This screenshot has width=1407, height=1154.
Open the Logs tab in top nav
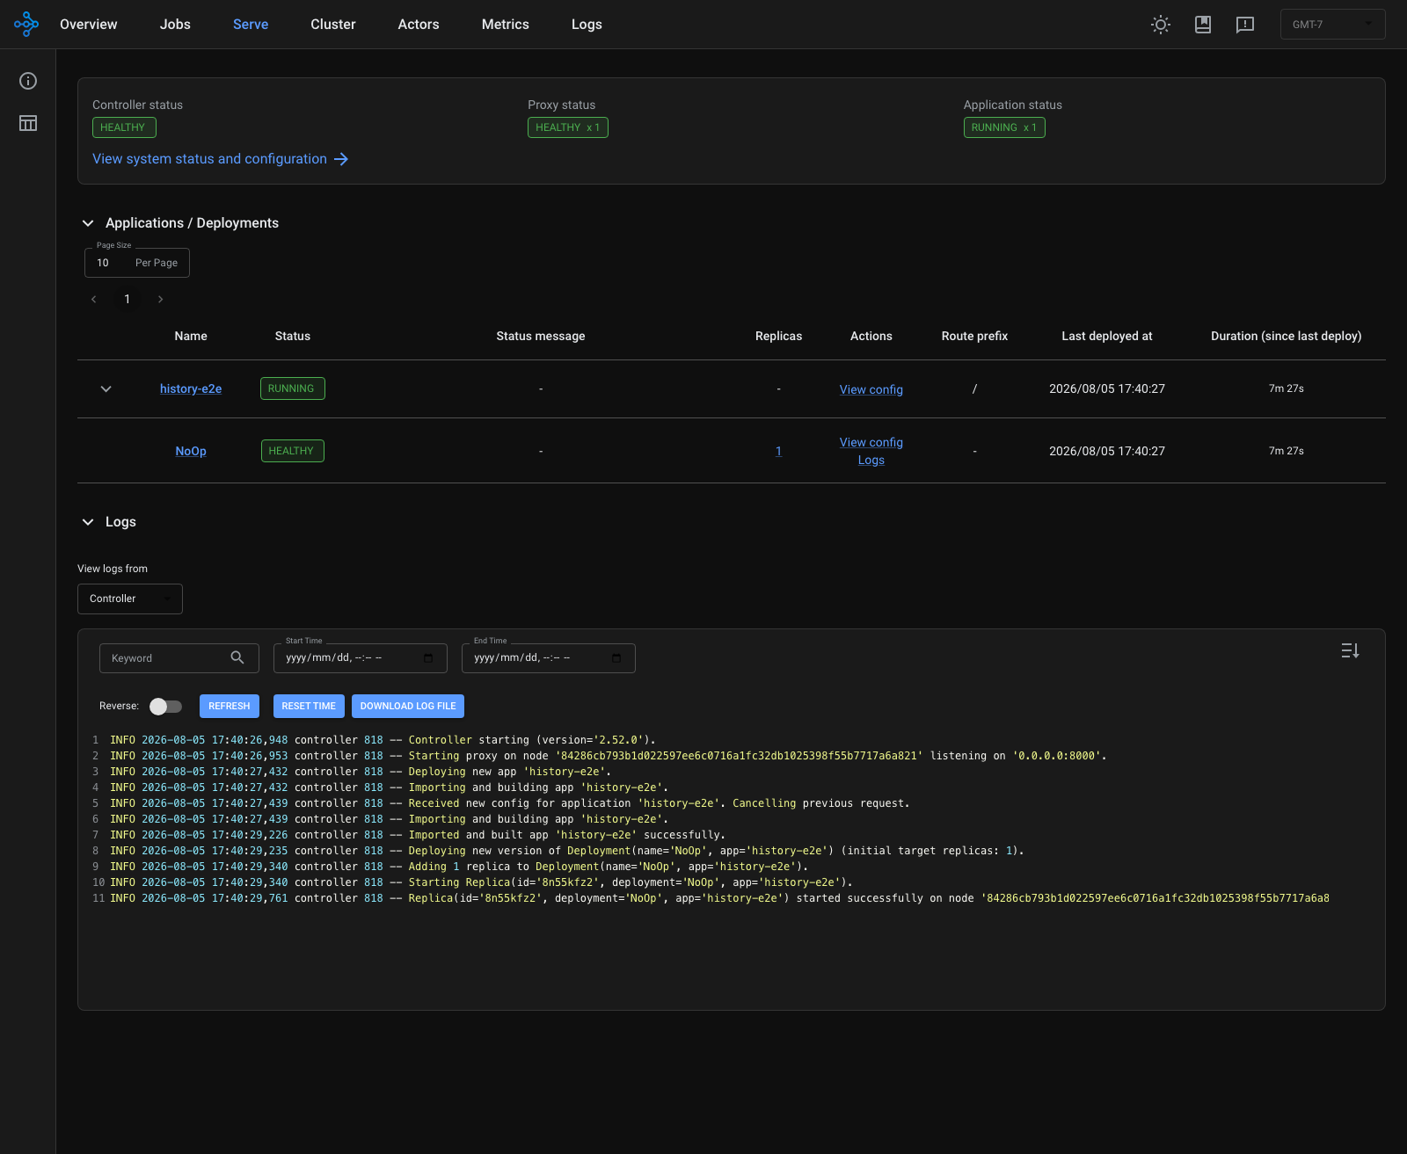tap(587, 25)
